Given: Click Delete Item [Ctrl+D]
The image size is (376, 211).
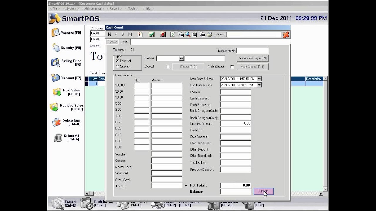Looking at the screenshot, I should pyautogui.click(x=66, y=122).
